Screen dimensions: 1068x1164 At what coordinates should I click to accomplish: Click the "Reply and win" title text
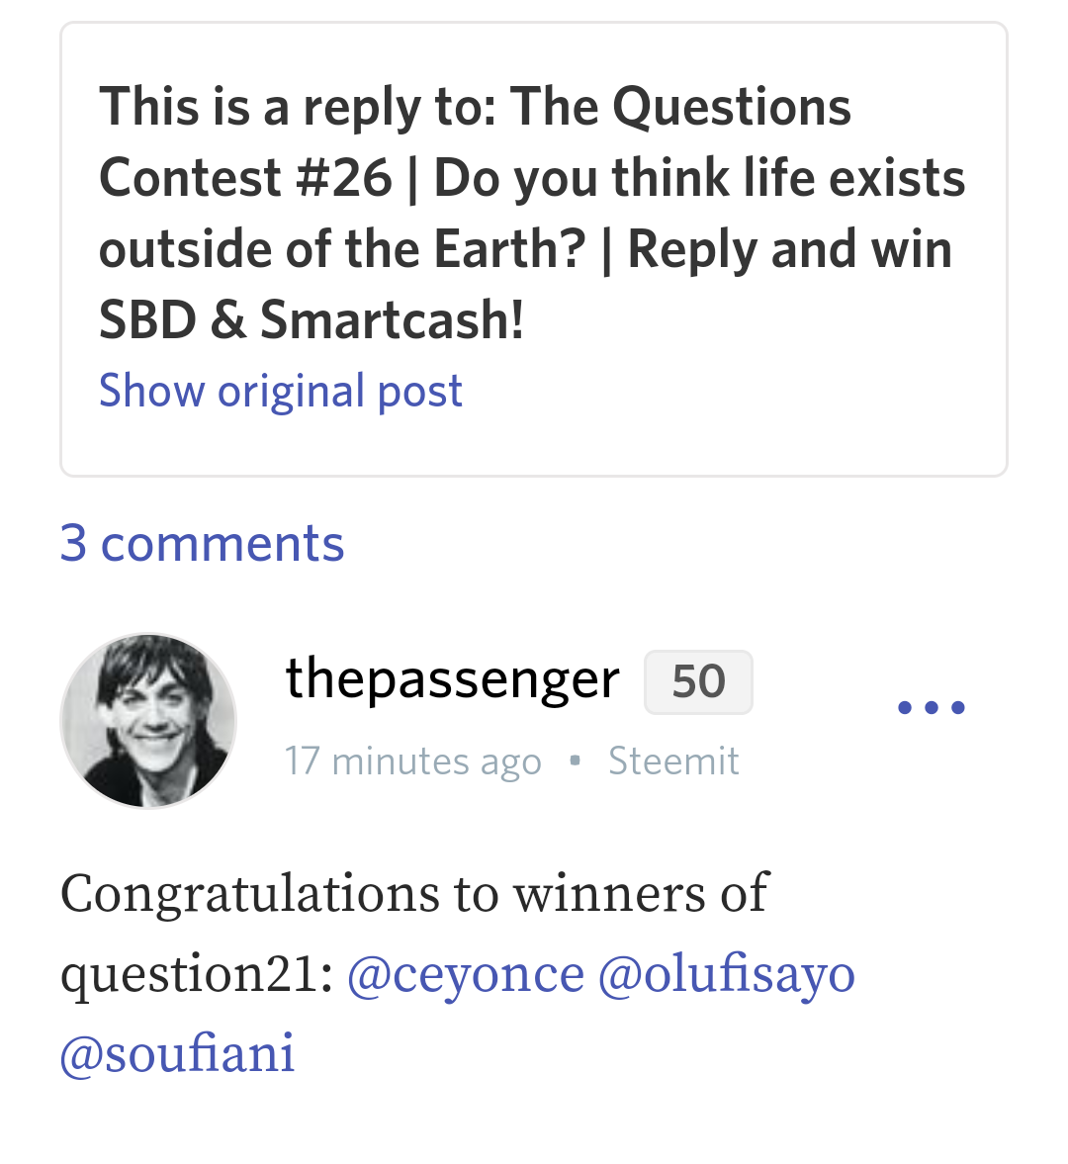pos(789,248)
